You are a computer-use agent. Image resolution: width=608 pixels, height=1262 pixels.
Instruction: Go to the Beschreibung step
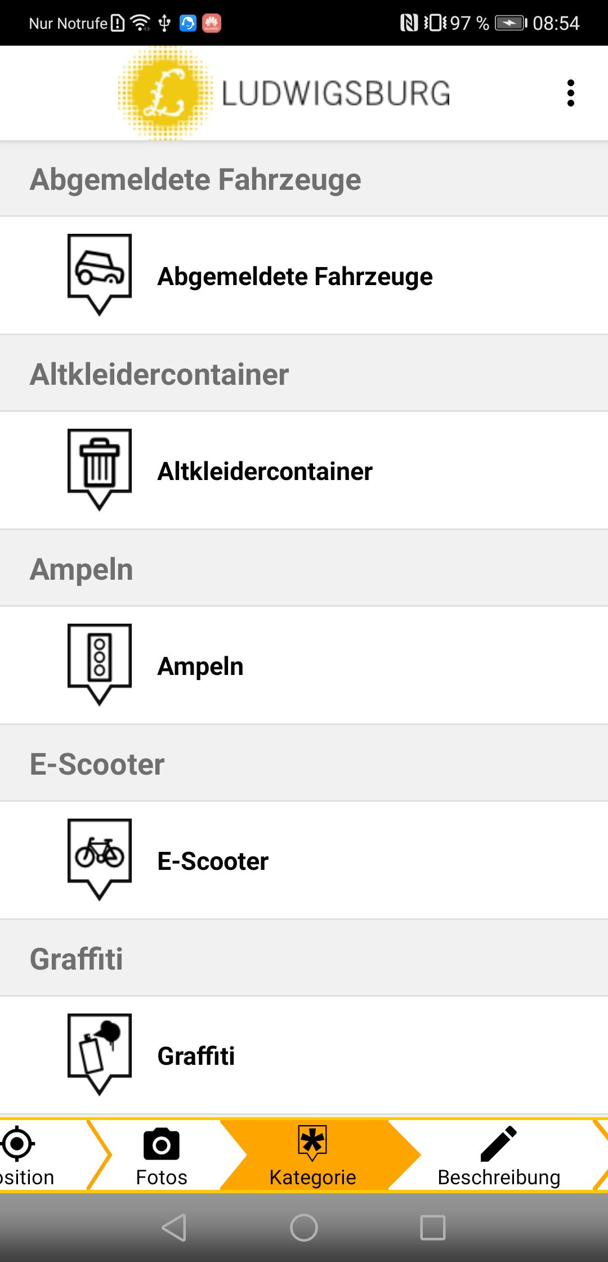pyautogui.click(x=499, y=1156)
